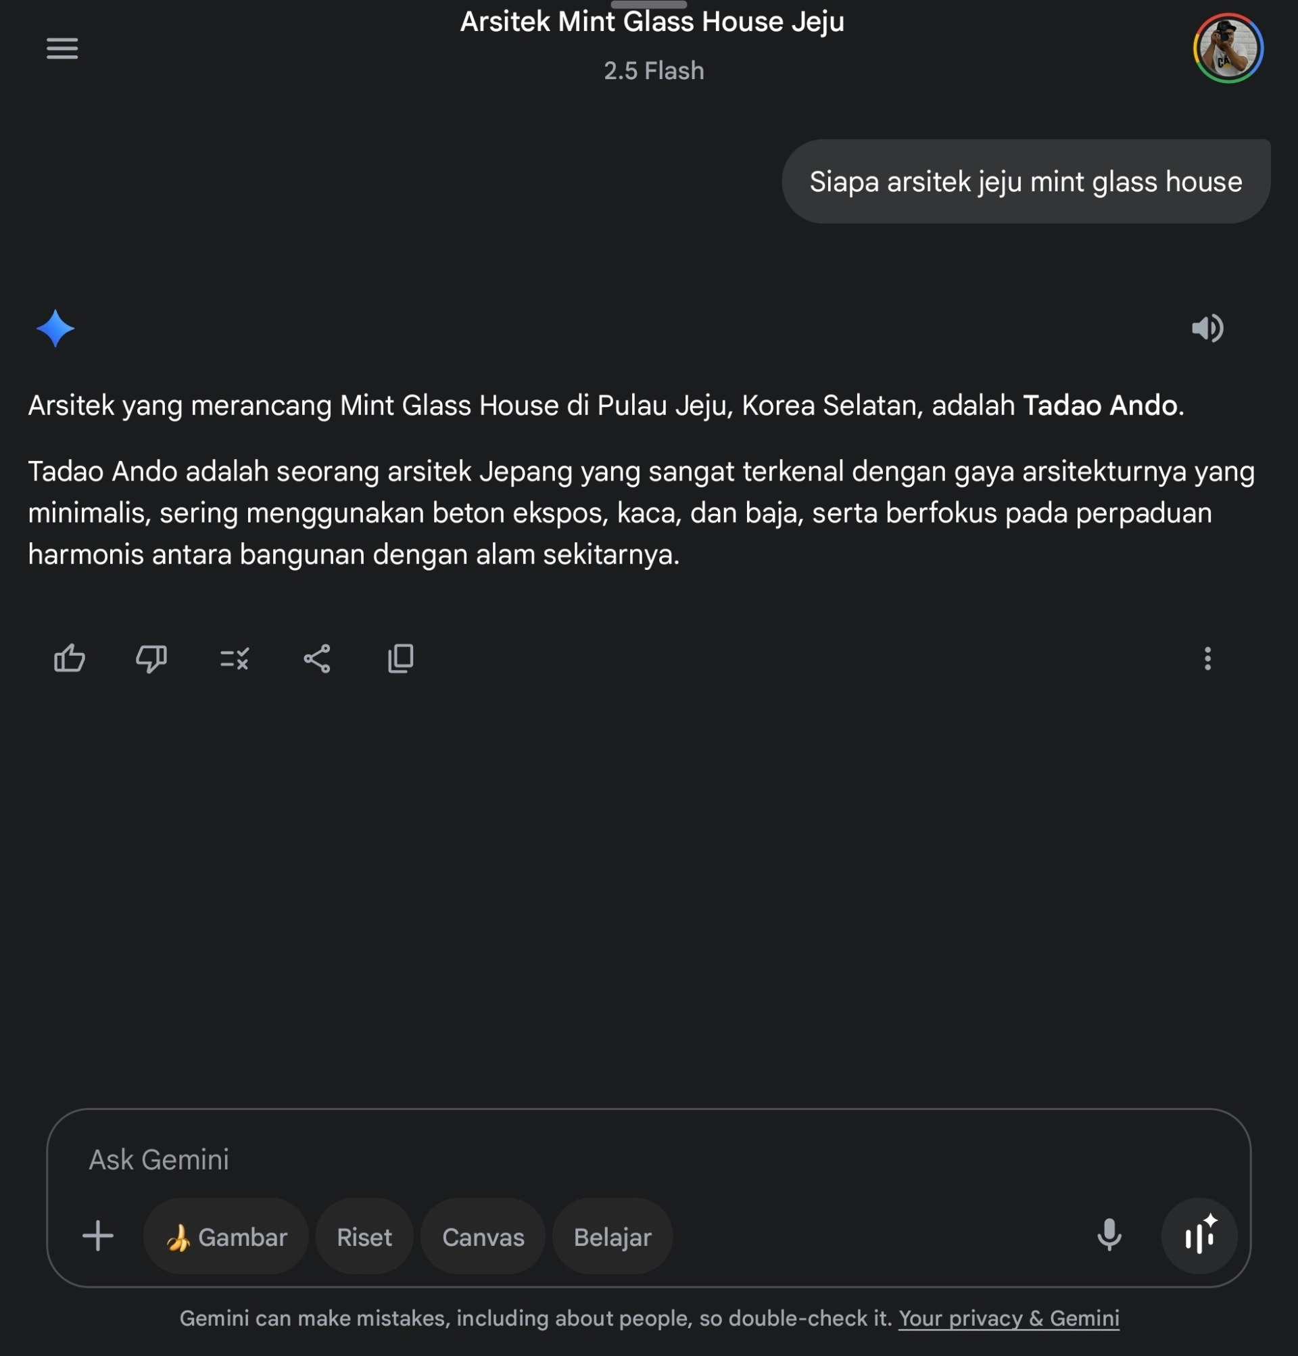This screenshot has width=1298, height=1356.
Task: Click the double-check response icon
Action: 235,658
